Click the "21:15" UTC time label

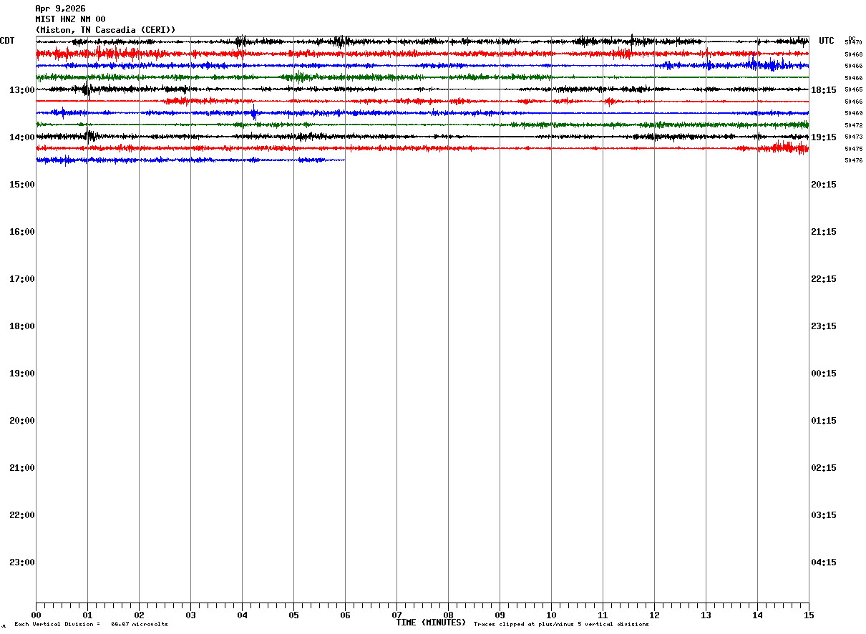[x=824, y=232]
